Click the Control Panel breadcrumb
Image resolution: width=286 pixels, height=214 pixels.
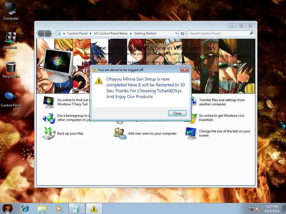point(77,33)
